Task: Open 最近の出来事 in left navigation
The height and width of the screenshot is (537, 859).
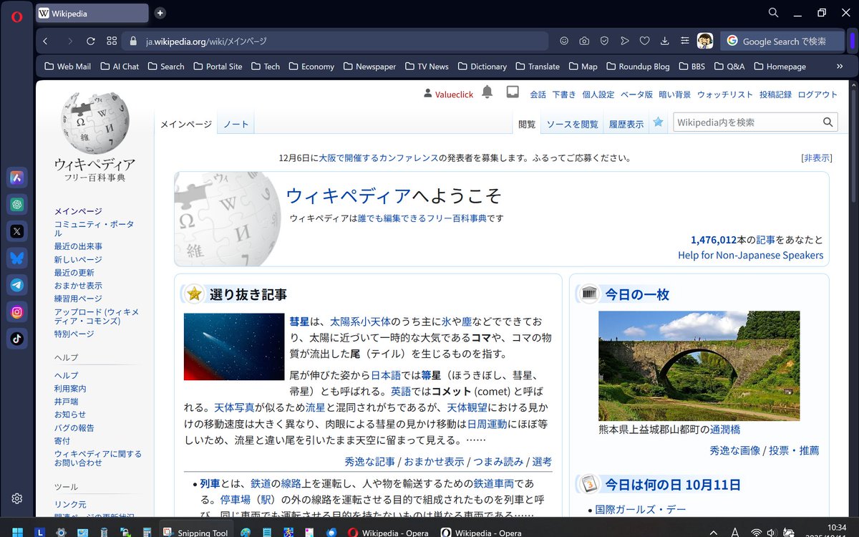Action: point(78,246)
